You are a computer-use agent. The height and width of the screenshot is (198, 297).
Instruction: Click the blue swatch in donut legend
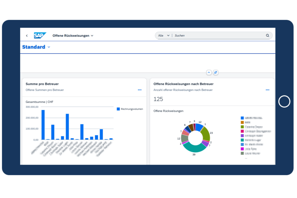[242, 118]
